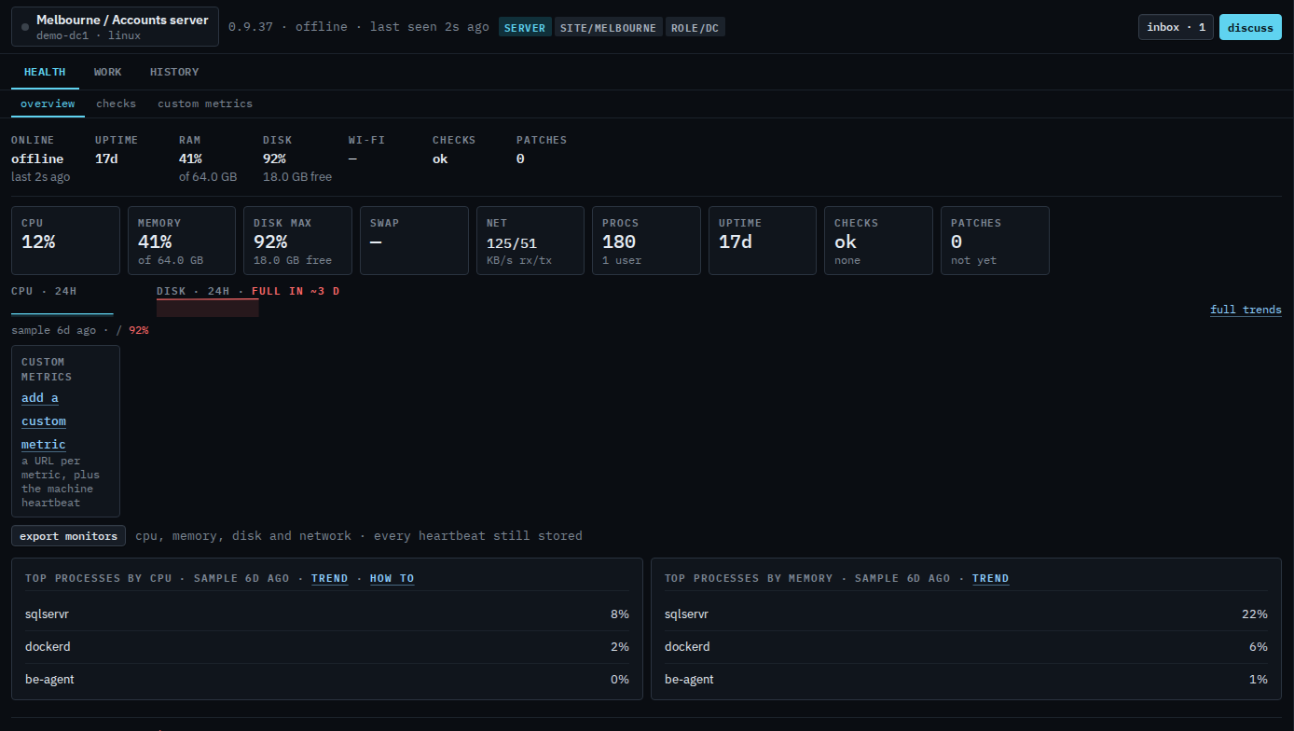This screenshot has width=1294, height=731.
Task: Open TREND link in memory processes panel
Action: click(x=991, y=578)
